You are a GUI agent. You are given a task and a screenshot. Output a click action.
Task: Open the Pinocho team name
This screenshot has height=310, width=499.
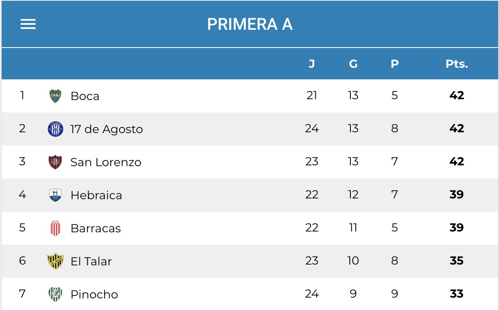click(94, 294)
